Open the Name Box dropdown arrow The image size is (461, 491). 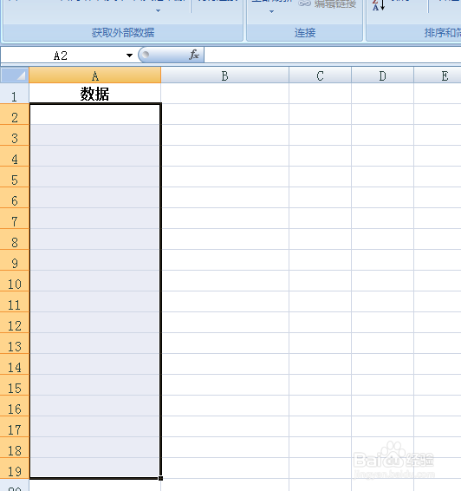pos(129,56)
